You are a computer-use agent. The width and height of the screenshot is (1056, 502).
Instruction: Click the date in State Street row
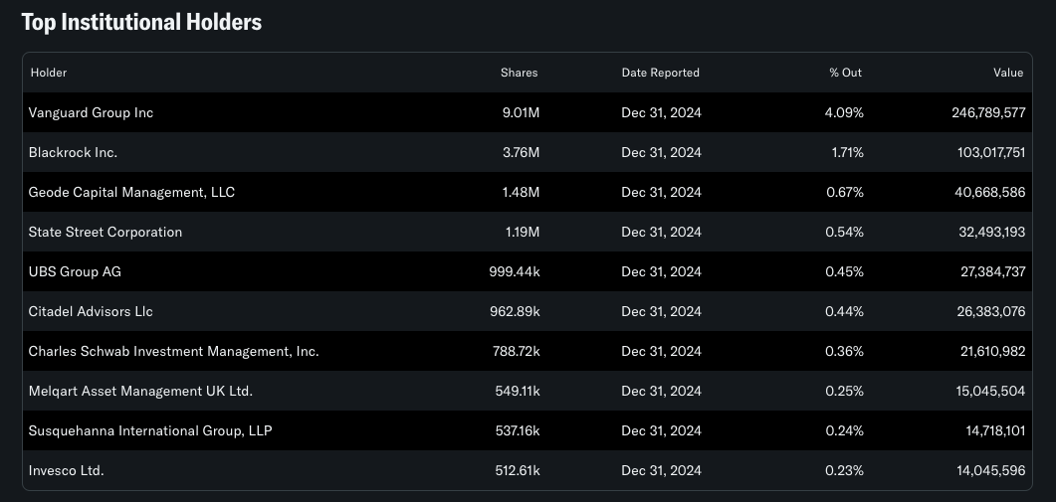(661, 233)
